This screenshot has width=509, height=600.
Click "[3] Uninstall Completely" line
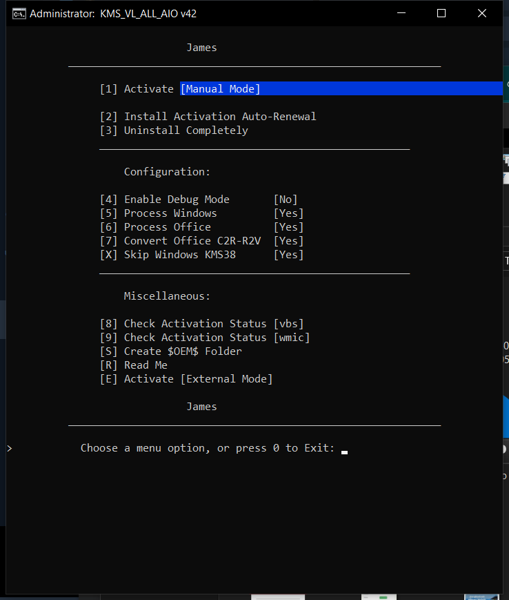(x=174, y=130)
